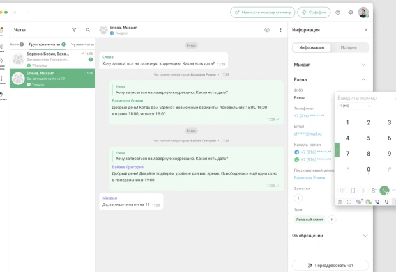Add a tag with the plus icon
Screen dimensions: 396x272
[x=331, y=220]
